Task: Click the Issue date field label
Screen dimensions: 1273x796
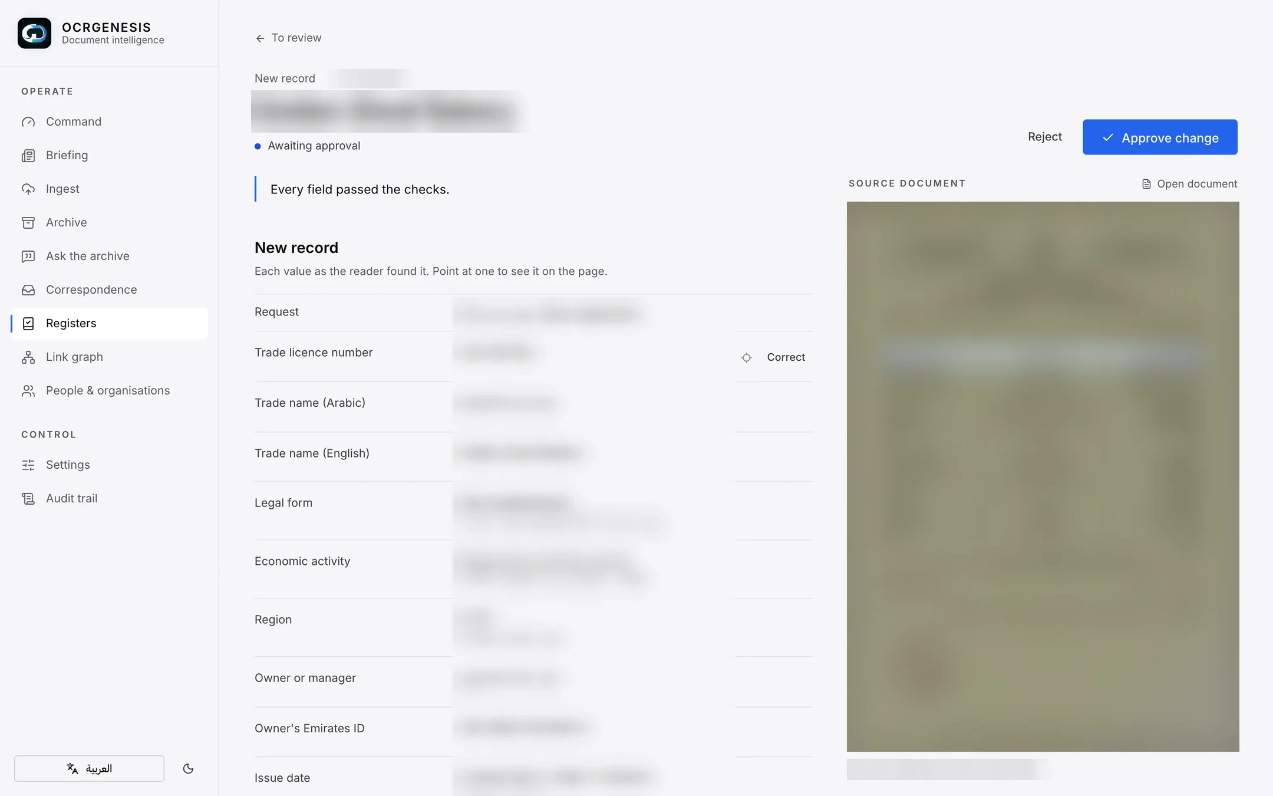Action: pyautogui.click(x=282, y=778)
